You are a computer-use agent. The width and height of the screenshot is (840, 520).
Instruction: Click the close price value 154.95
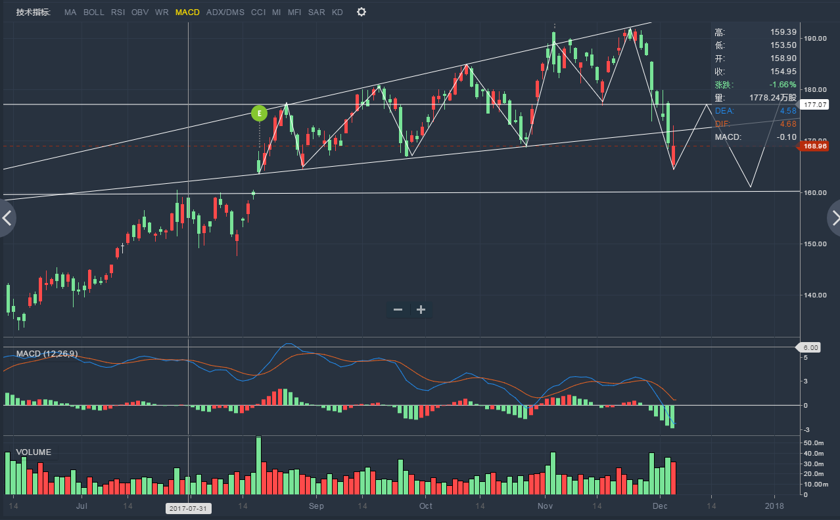pos(783,72)
